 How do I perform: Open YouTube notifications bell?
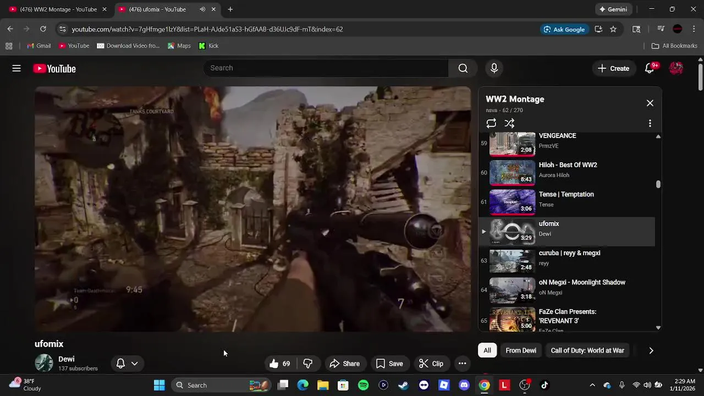tap(650, 68)
